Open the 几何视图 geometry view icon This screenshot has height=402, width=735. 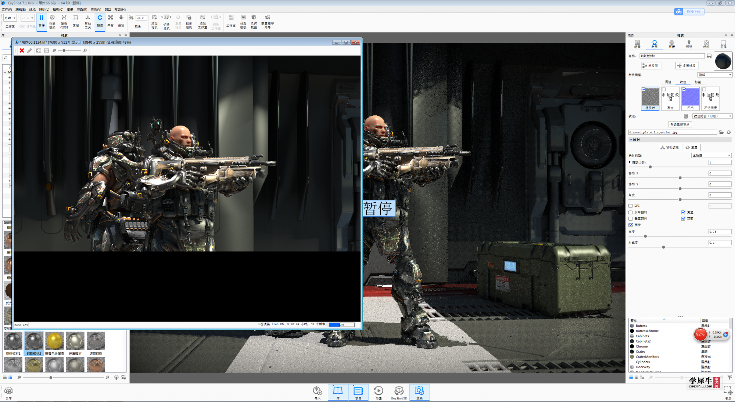[254, 21]
